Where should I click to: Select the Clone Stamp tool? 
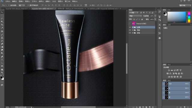pos(2,37)
